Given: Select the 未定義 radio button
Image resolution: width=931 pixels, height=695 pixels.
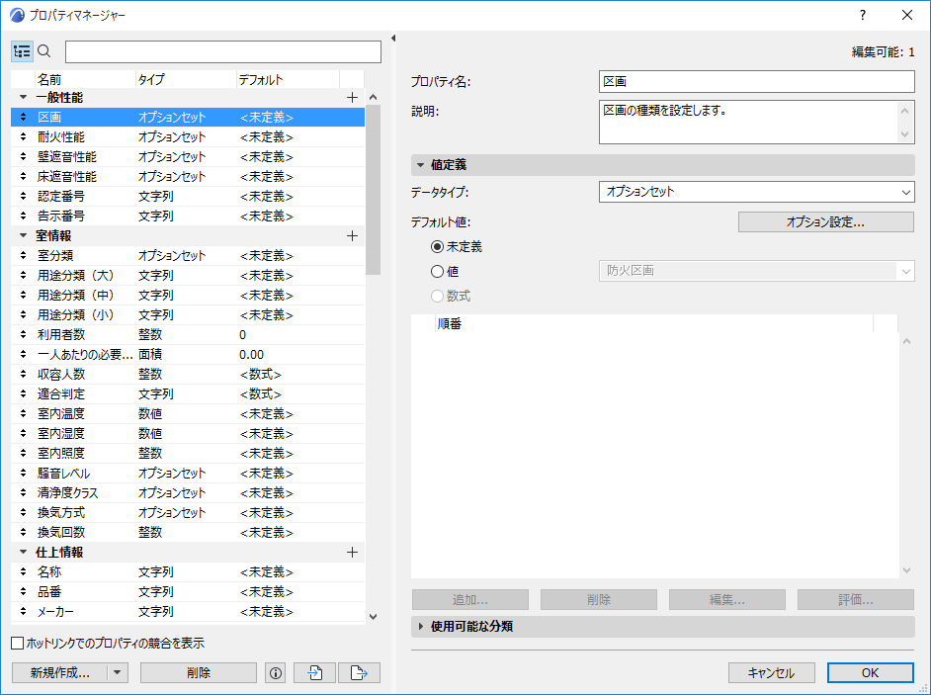Looking at the screenshot, I should coord(438,246).
